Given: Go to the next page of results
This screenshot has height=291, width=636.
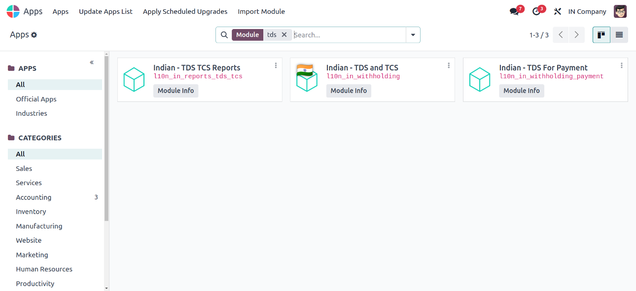Looking at the screenshot, I should click(577, 35).
